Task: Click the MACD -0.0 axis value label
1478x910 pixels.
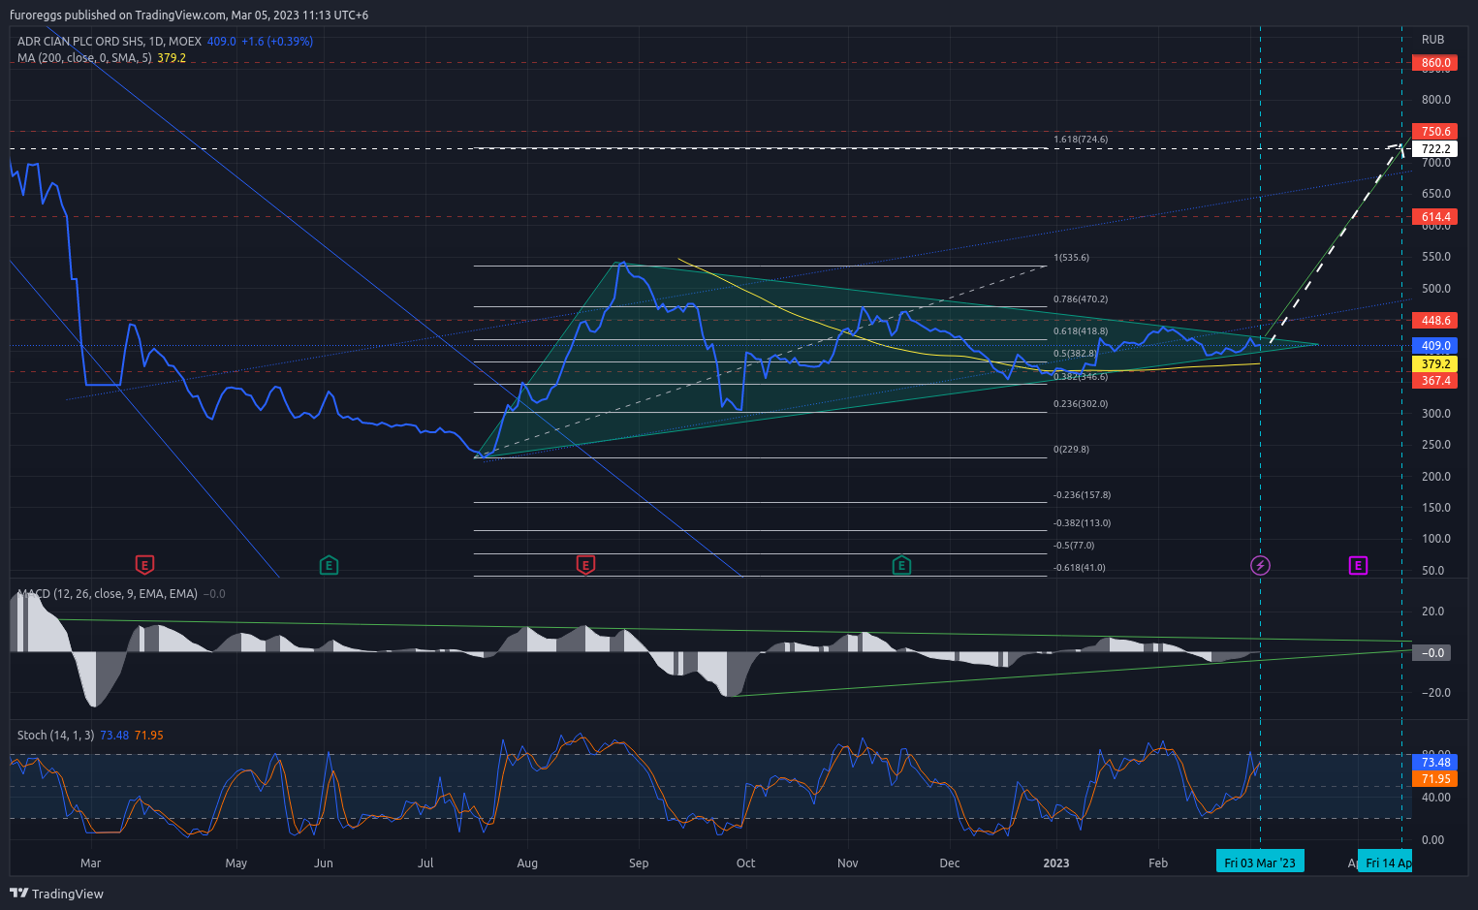Action: point(1432,653)
